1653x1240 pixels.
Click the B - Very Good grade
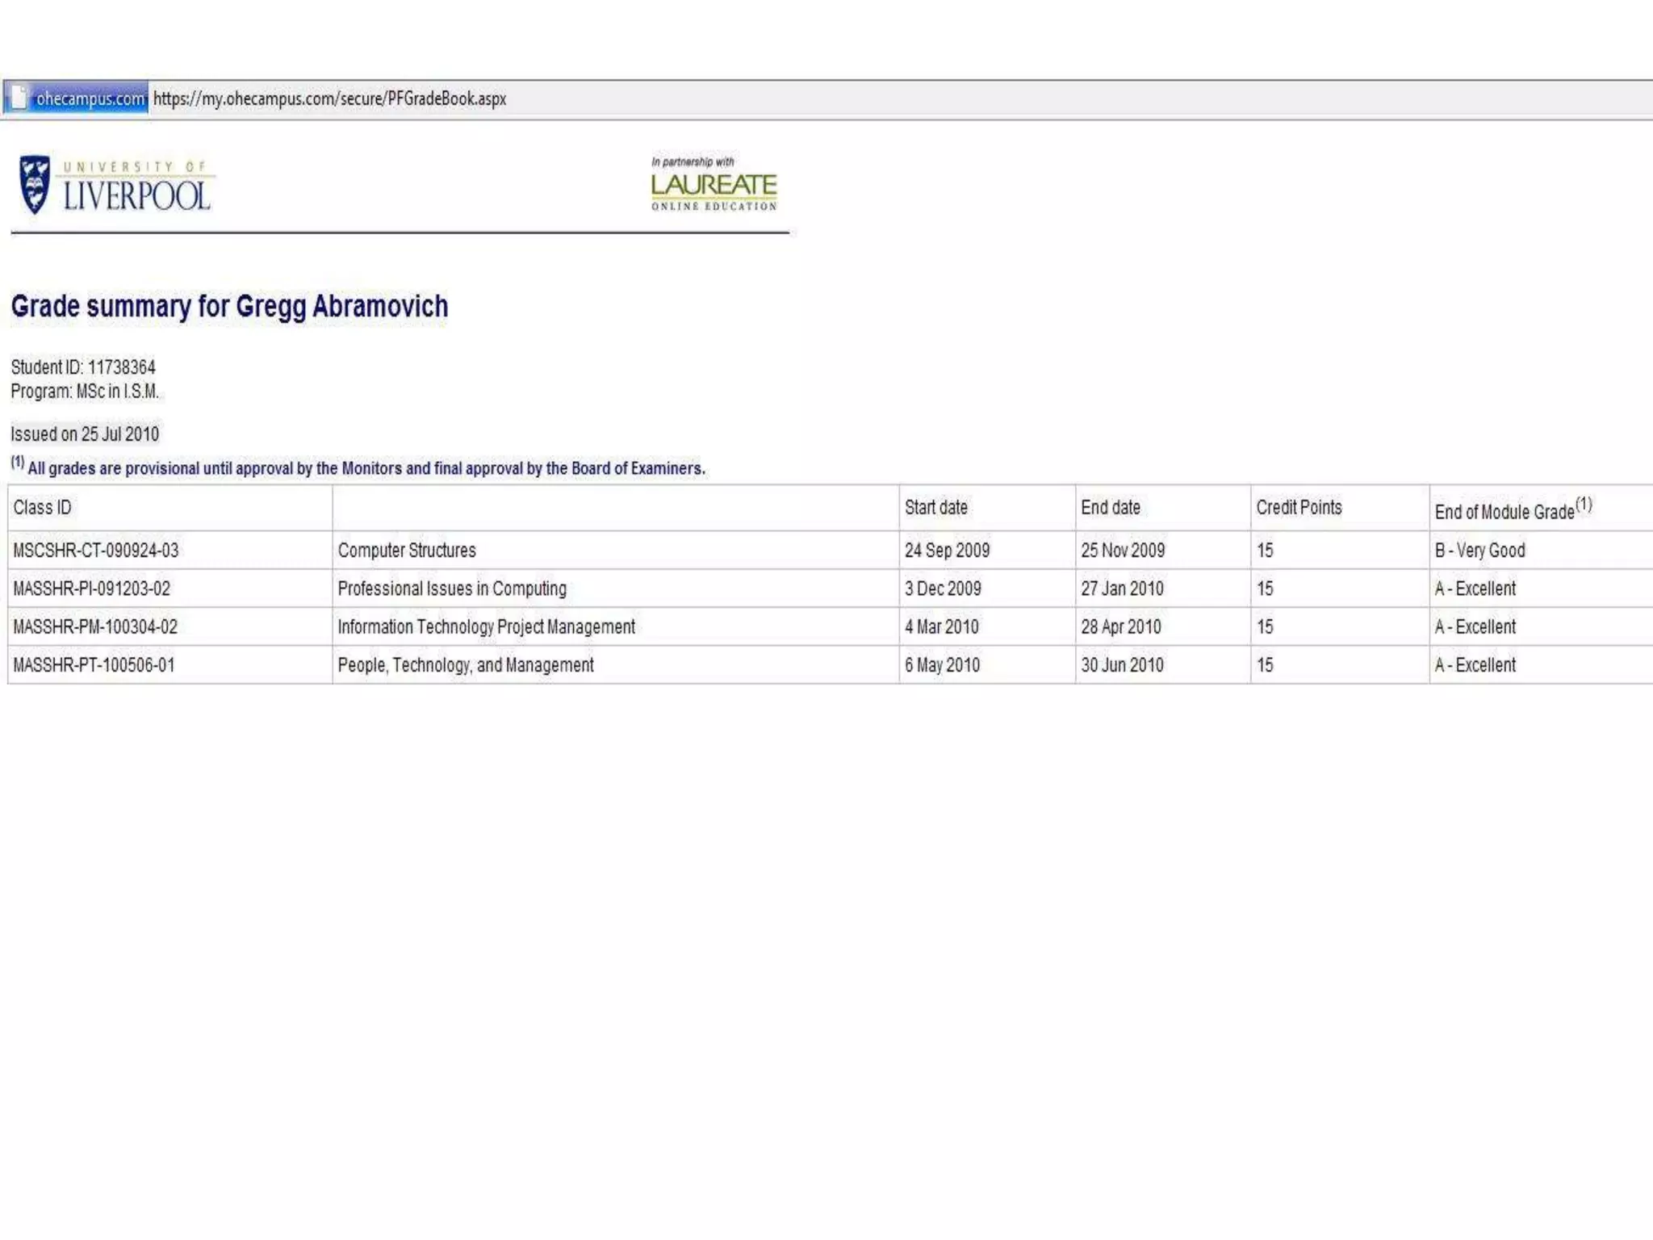(1479, 551)
